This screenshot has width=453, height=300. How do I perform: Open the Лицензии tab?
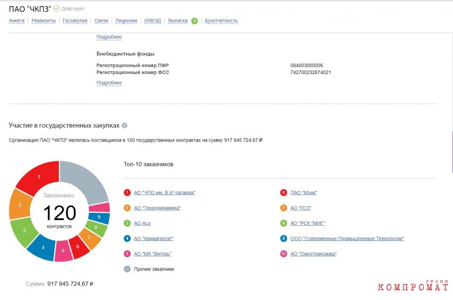pos(126,21)
